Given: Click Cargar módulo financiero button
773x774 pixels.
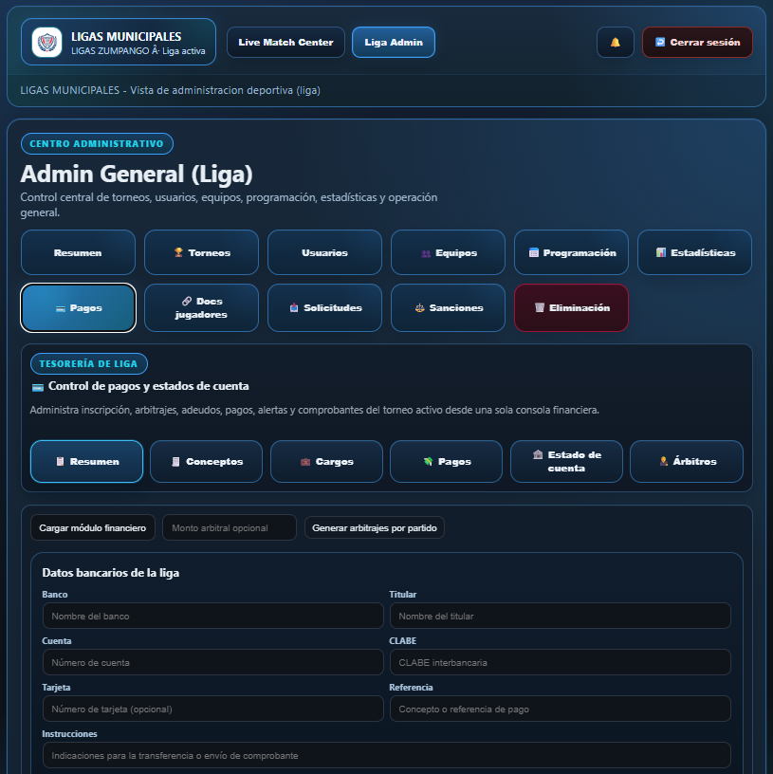Looking at the screenshot, I should [92, 527].
